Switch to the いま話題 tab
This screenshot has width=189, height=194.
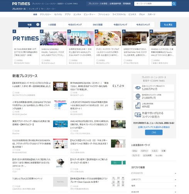click(x=52, y=25)
